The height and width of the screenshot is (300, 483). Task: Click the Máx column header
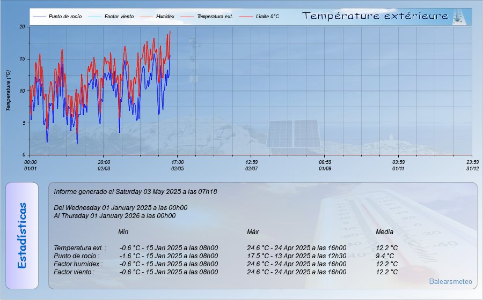click(253, 232)
